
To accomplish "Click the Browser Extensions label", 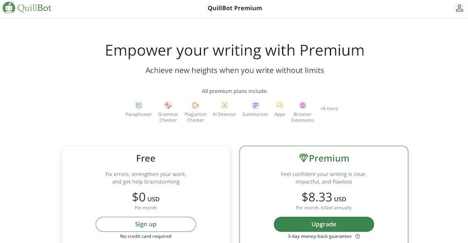I will 303,118.
